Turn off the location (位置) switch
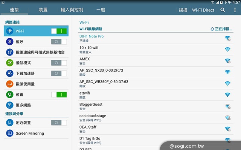This screenshot has width=241, height=150. [x=59, y=94]
